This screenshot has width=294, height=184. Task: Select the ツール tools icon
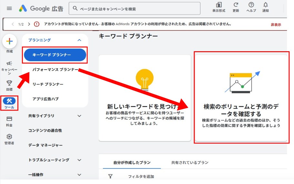pyautogui.click(x=9, y=101)
